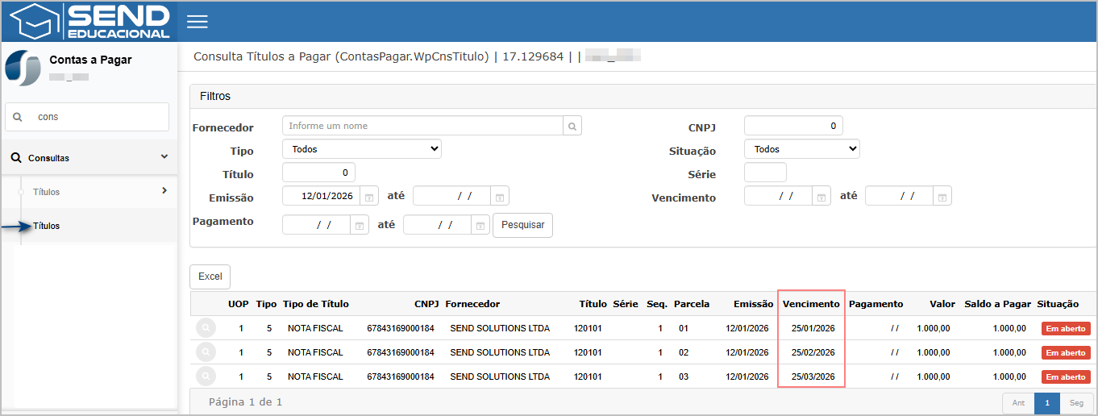1098x416 pixels.
Task: Open the Situação dropdown
Action: (801, 149)
